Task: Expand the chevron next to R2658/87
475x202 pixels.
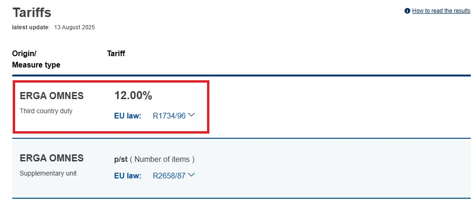Action: (x=191, y=175)
